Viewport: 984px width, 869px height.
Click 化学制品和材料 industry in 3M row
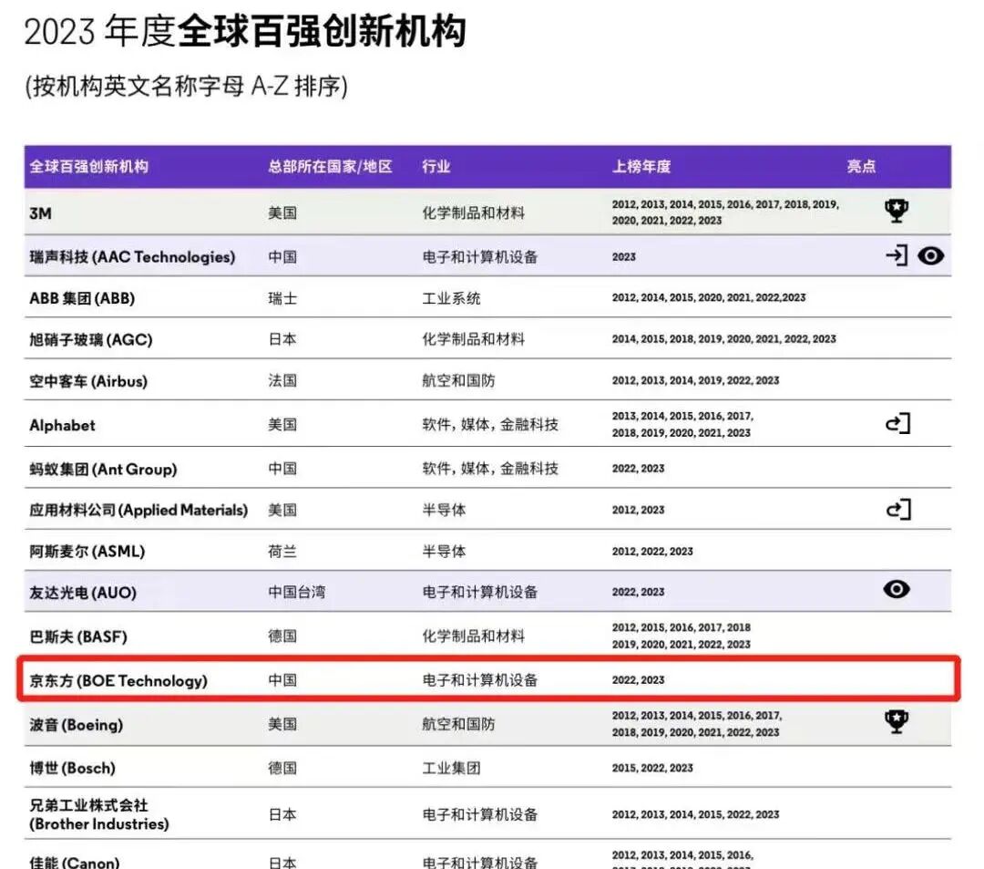(473, 212)
